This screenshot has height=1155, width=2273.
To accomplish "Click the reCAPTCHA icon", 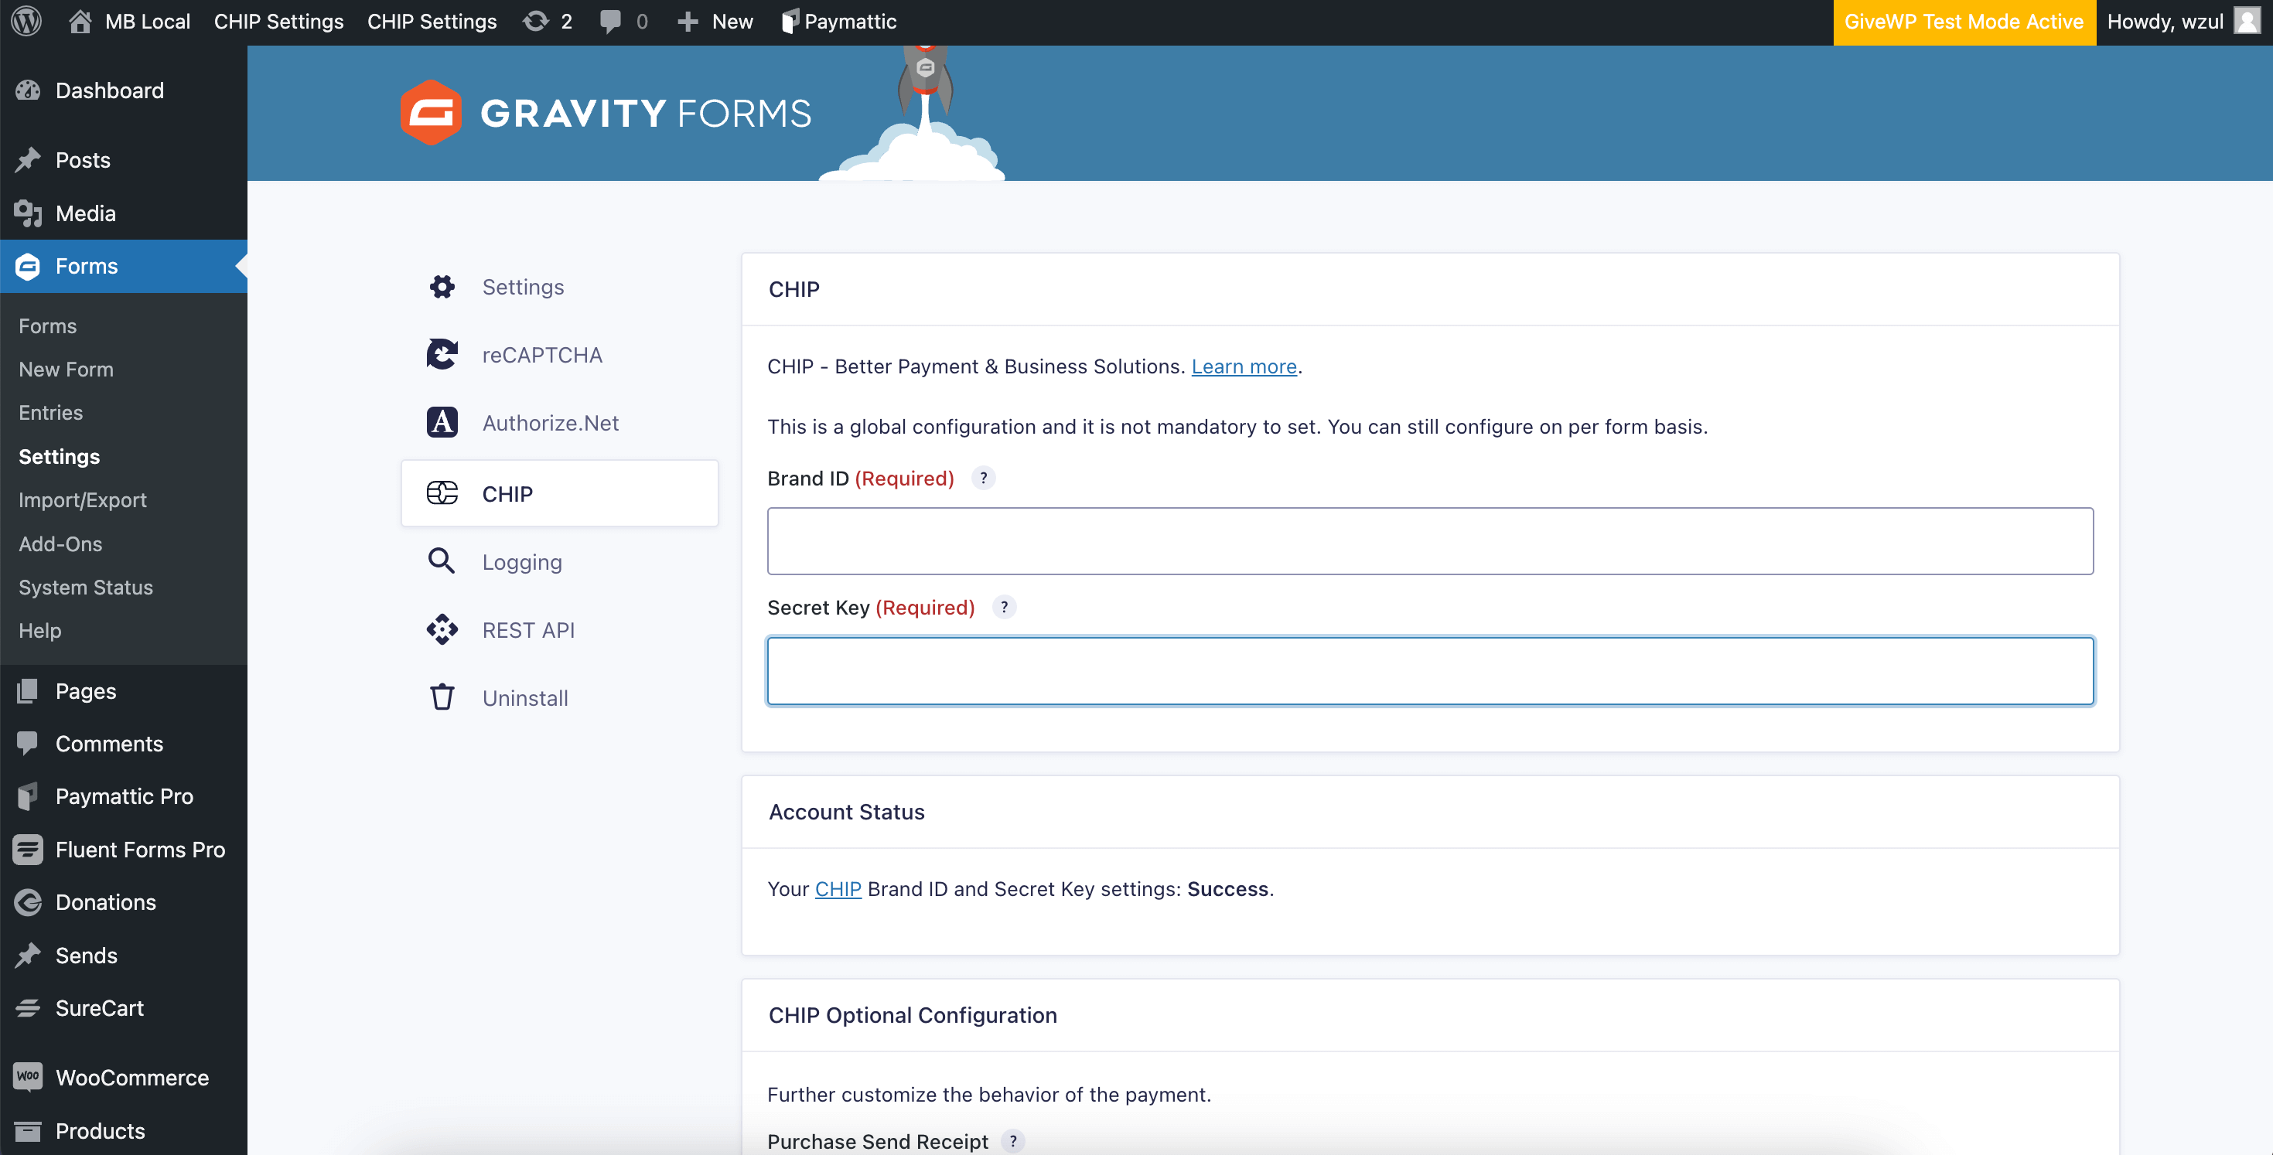I will click(442, 355).
